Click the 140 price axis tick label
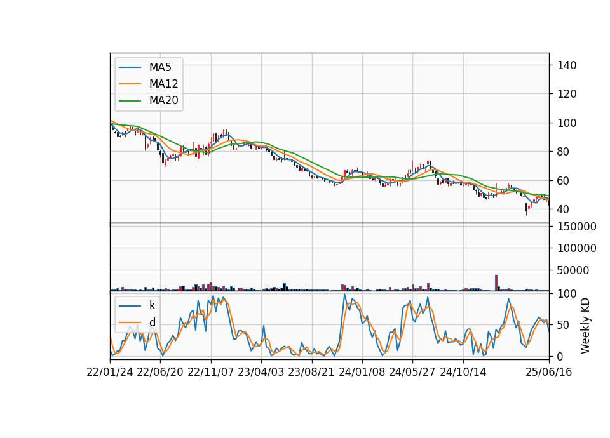The width and height of the screenshot is (610, 438). point(567,65)
